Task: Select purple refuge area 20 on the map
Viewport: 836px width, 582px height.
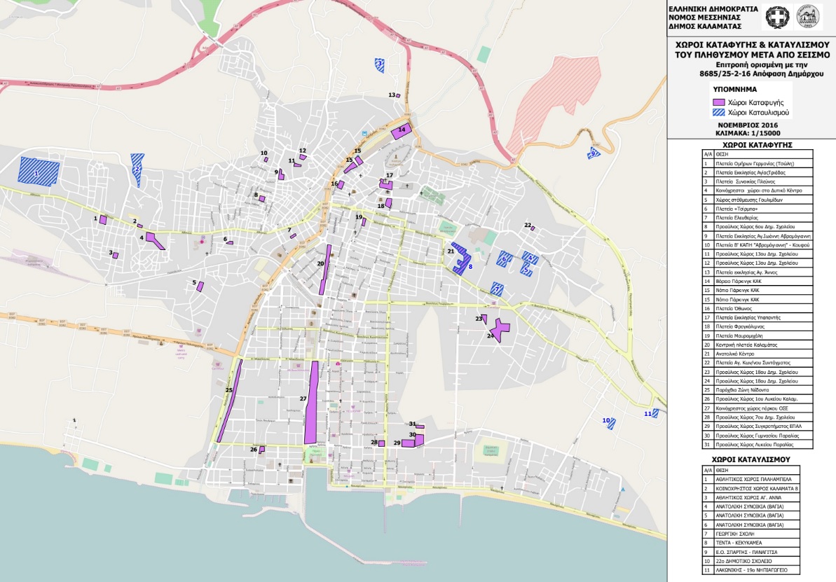Action: pyautogui.click(x=325, y=270)
